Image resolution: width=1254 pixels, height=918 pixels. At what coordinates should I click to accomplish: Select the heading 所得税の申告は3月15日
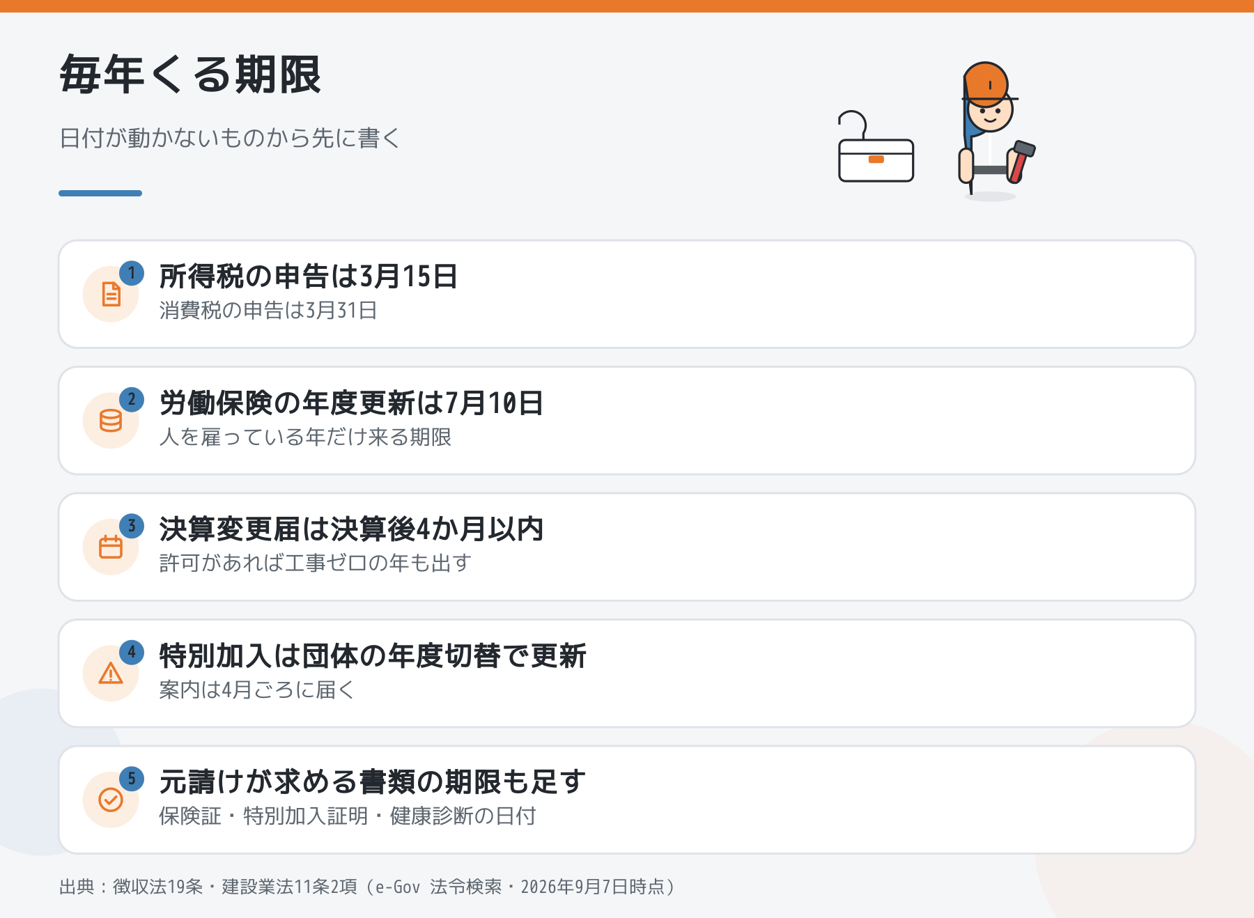tap(309, 277)
